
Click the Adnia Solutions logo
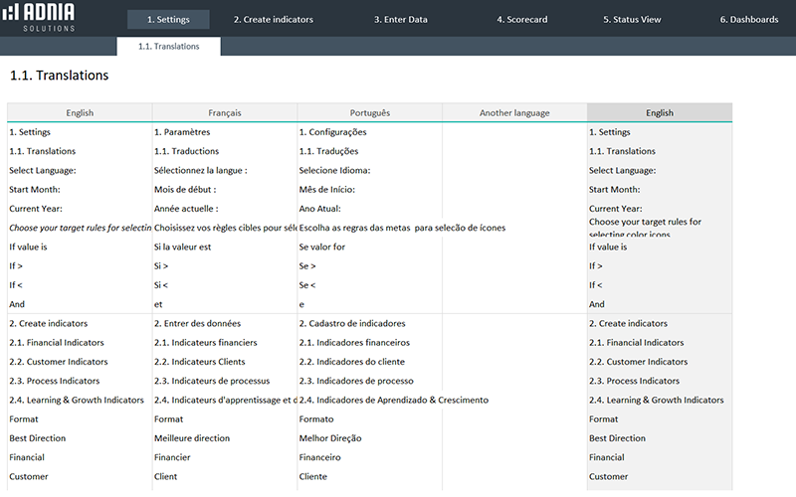[39, 17]
